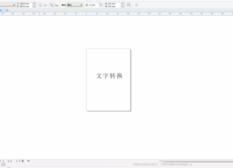Toggle treat all objects as filled
The height and width of the screenshot is (168, 233).
click(x=129, y=5)
